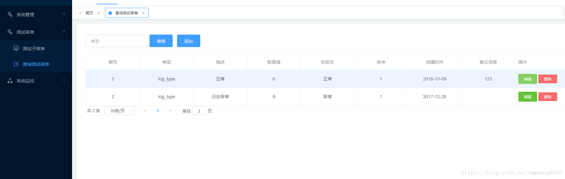
Task: Click the 系统管理 gear icon
Action: click(x=10, y=14)
